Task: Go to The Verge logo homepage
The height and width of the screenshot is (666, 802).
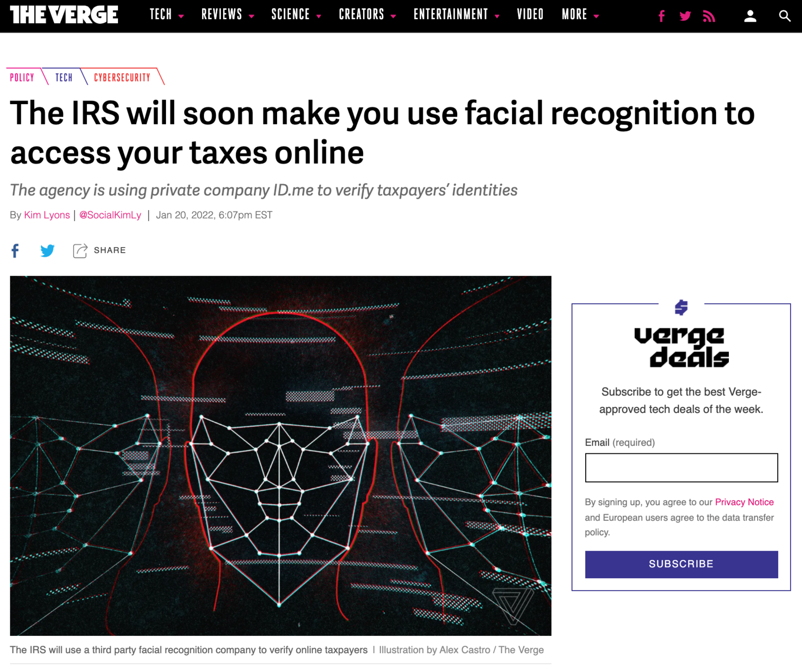Action: click(x=64, y=15)
